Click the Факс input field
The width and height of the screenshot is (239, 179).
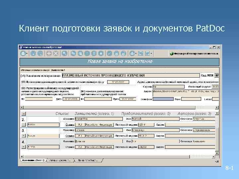[191, 99]
